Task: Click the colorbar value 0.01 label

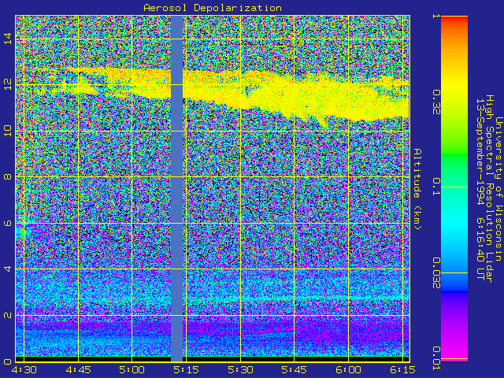Action: point(435,358)
